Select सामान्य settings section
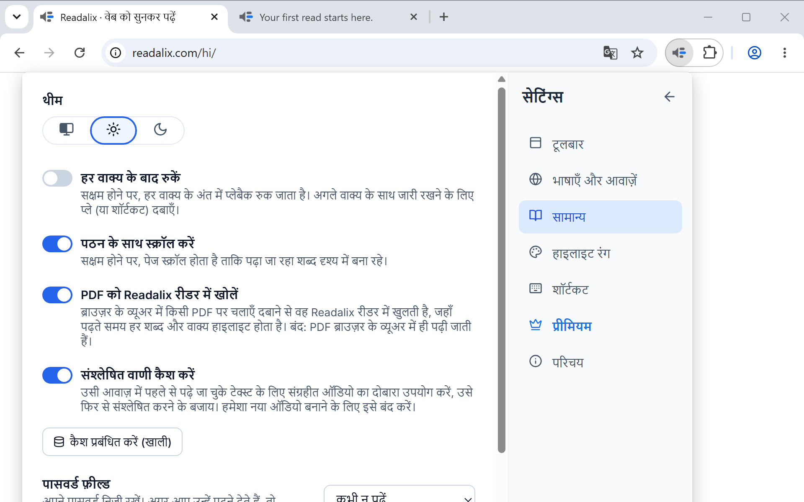 pos(600,217)
